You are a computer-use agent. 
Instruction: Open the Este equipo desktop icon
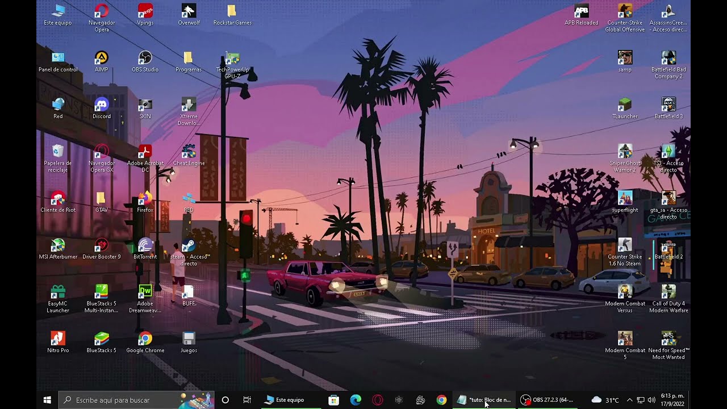click(58, 15)
